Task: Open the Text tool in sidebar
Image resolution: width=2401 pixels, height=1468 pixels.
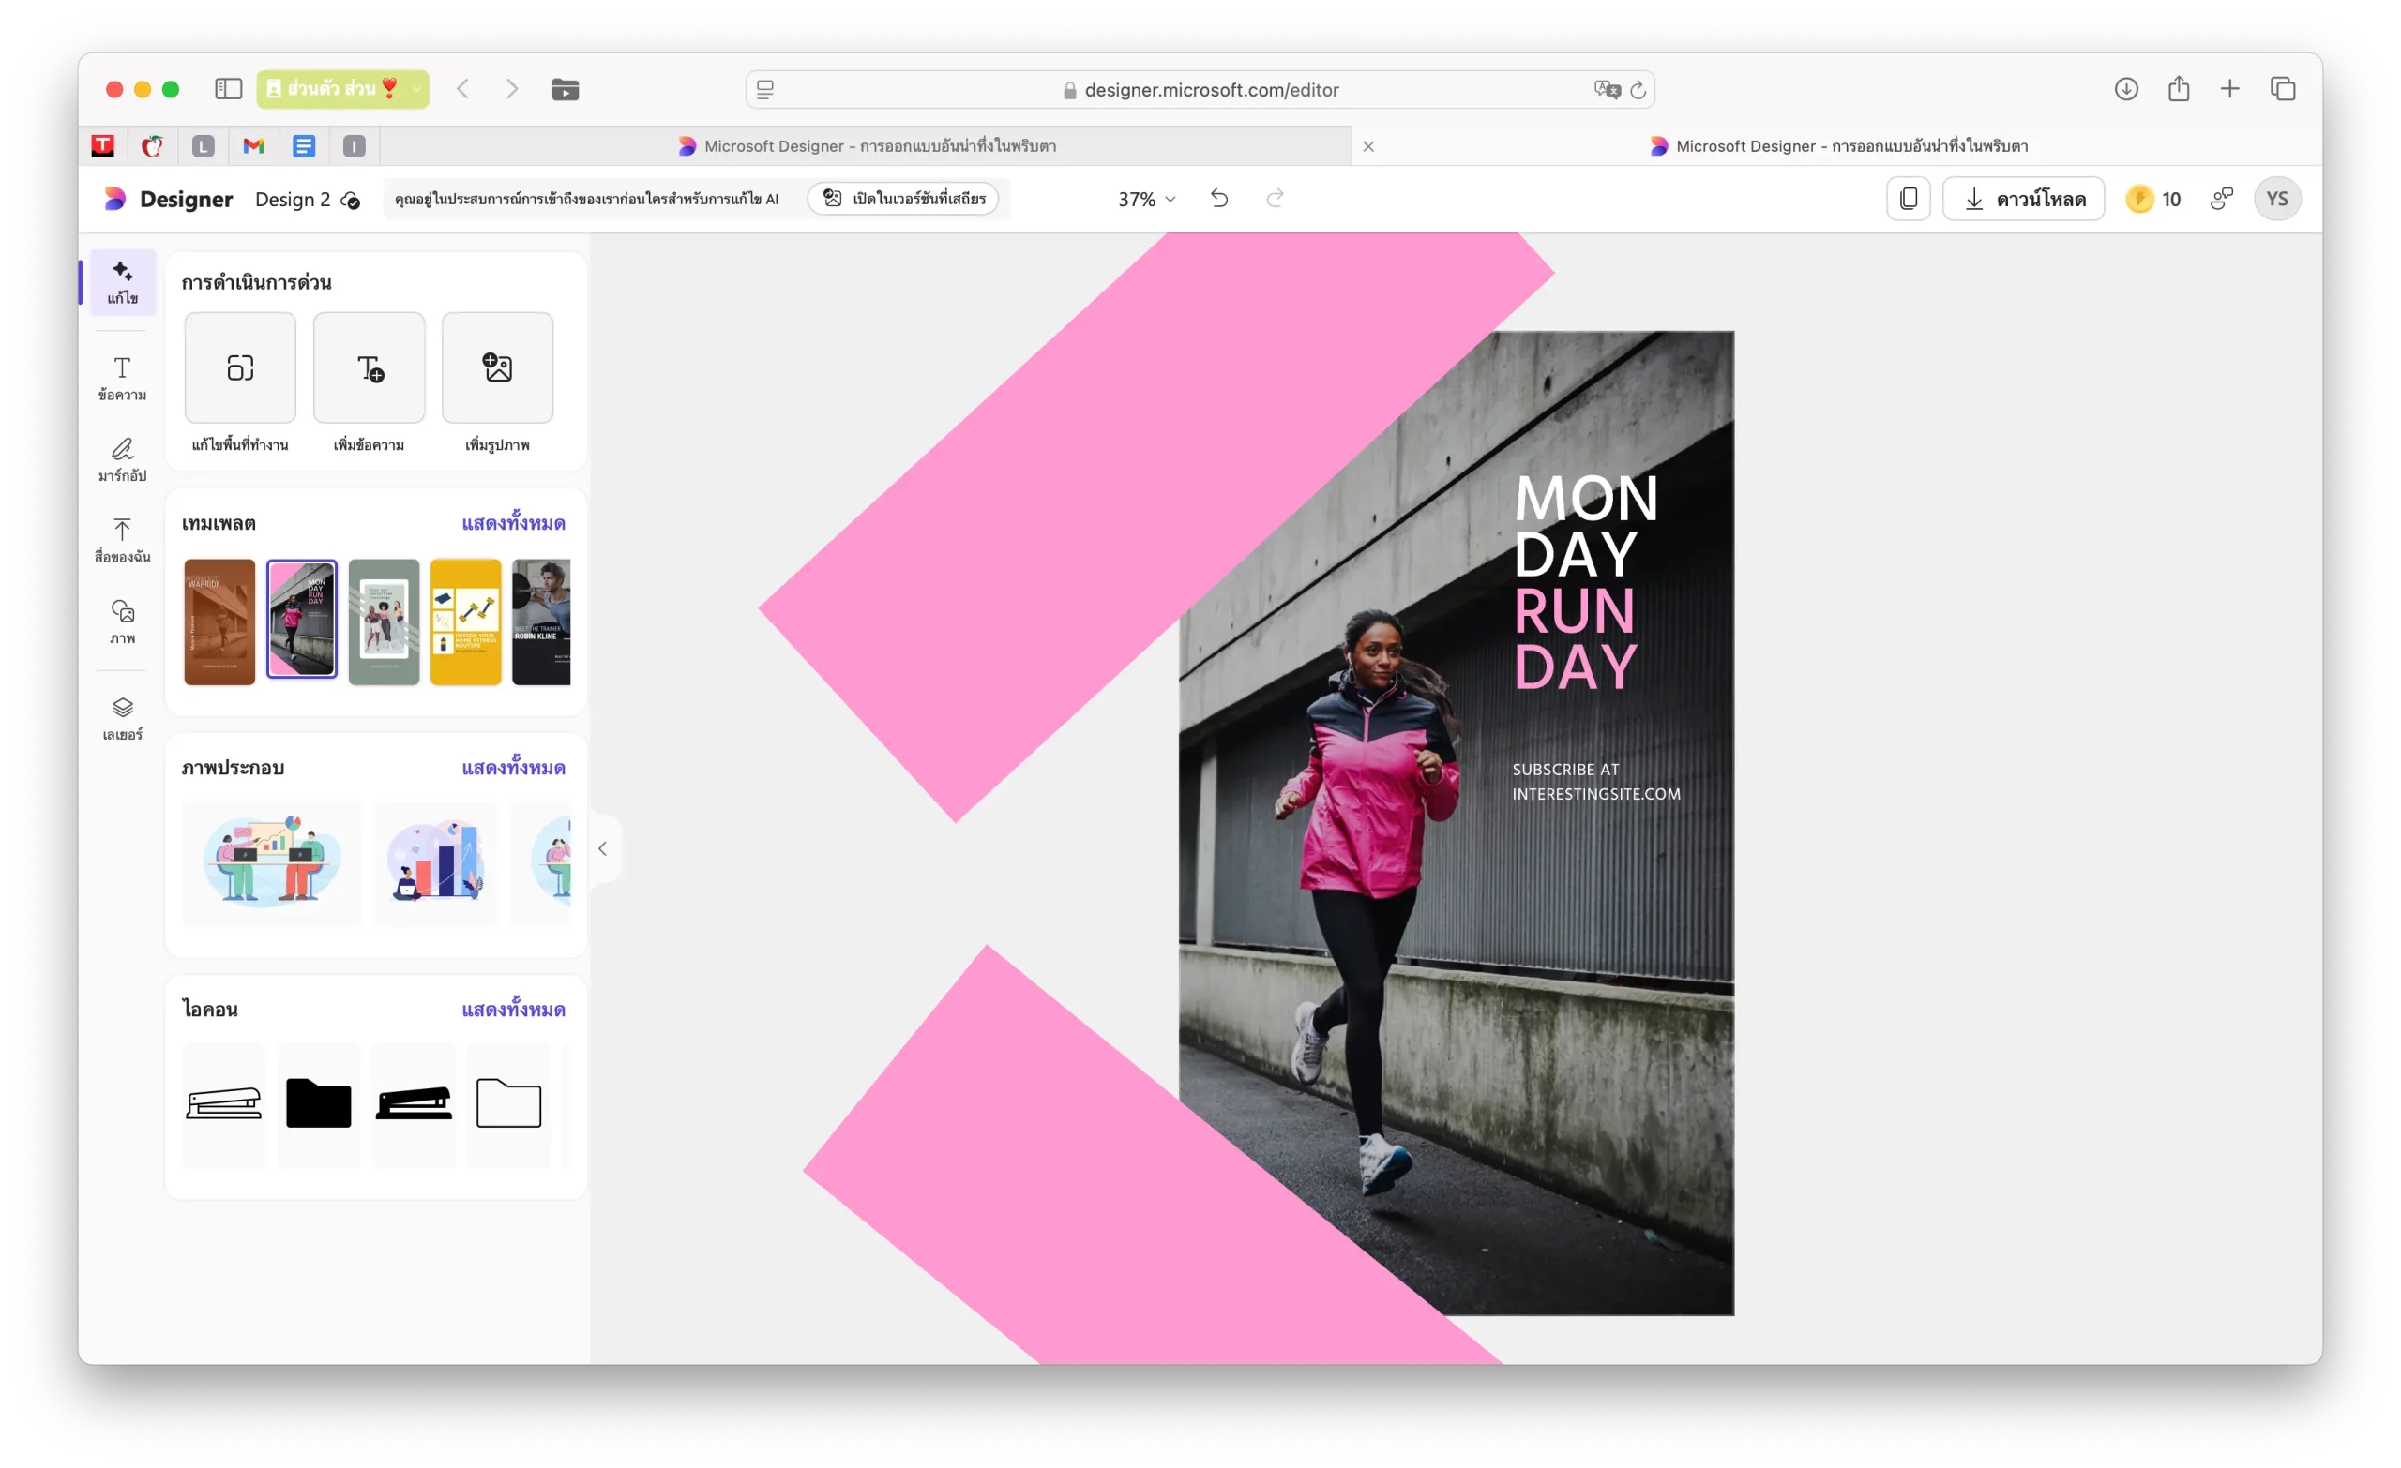Action: coord(122,378)
